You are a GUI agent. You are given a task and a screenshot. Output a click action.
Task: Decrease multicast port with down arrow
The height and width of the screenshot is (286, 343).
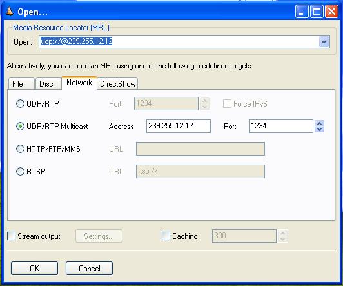(x=319, y=129)
